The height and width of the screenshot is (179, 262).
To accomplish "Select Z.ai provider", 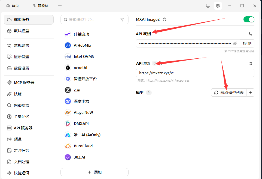I will 95,90.
